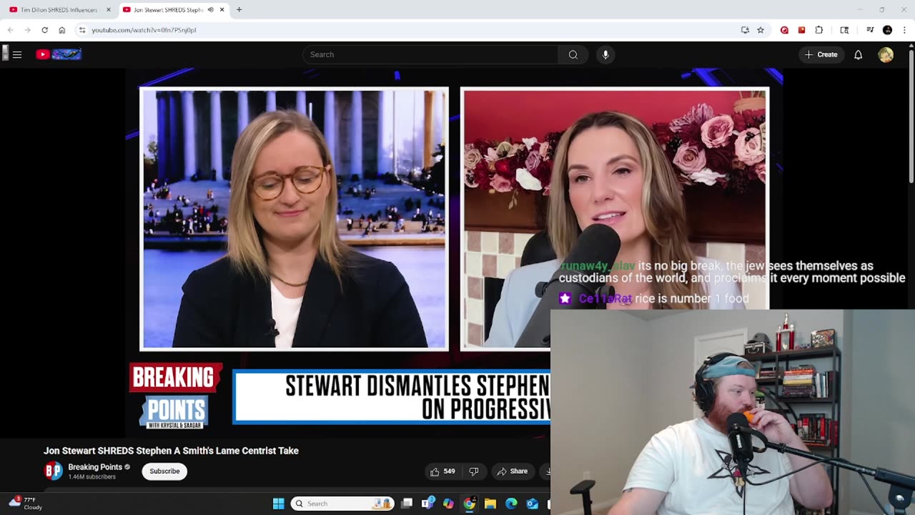Image resolution: width=915 pixels, height=515 pixels.
Task: Click the YouTube search magnifier button
Action: (573, 54)
